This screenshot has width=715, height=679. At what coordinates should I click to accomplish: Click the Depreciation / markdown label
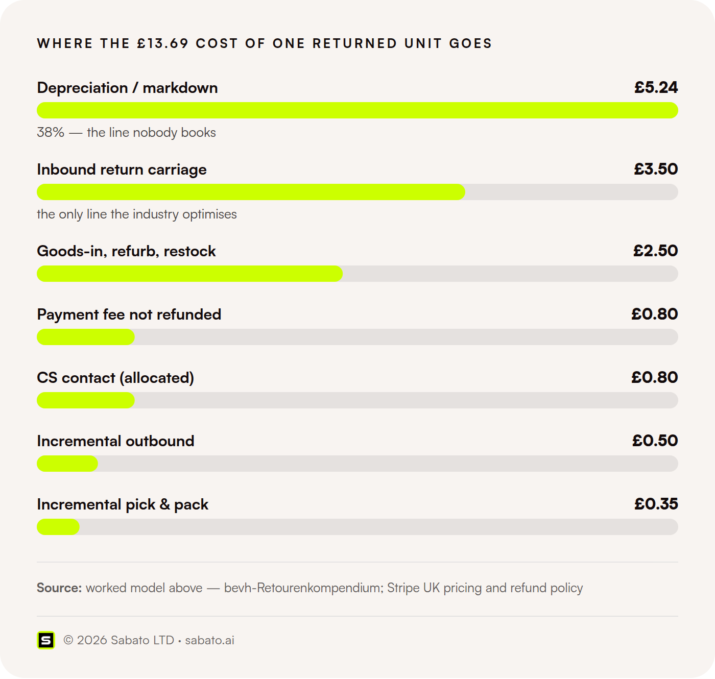(x=127, y=88)
